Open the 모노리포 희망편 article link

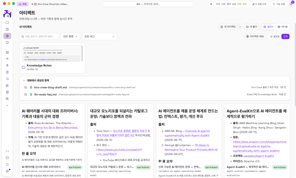click(x=123, y=133)
